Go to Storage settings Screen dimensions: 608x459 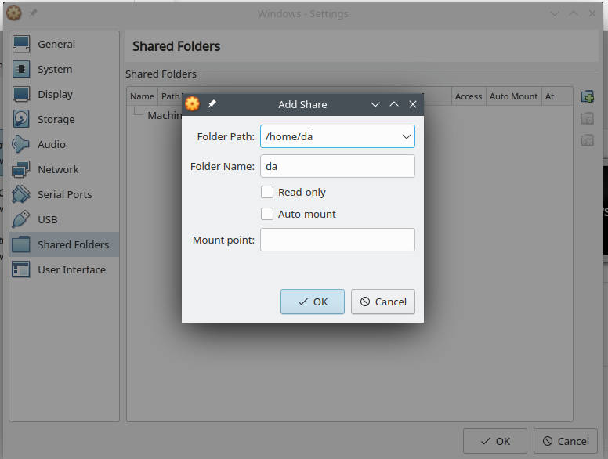tap(64, 119)
